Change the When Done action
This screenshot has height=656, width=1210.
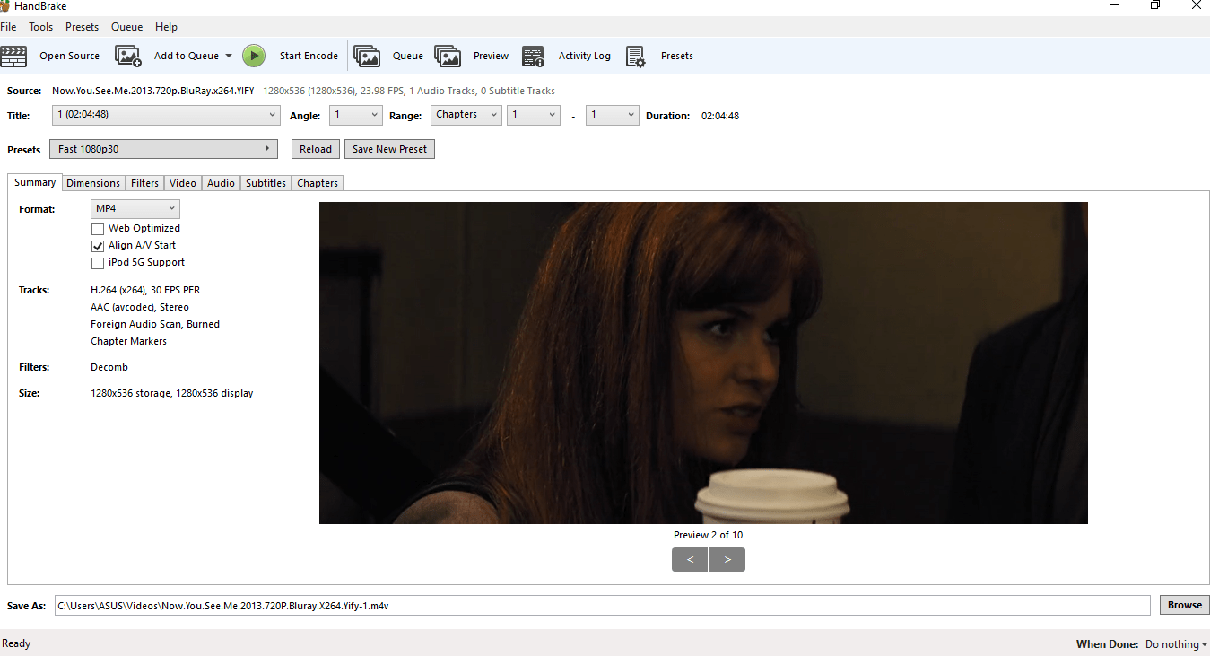coord(1176,643)
